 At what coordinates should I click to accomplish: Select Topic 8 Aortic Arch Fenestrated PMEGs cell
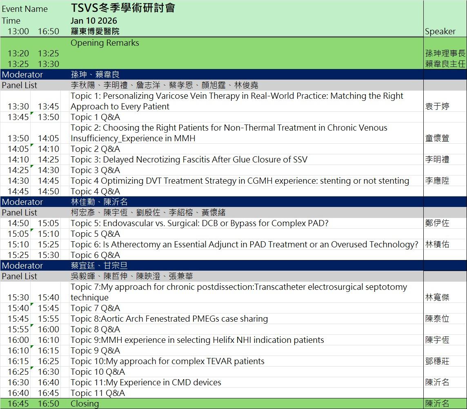click(x=169, y=319)
